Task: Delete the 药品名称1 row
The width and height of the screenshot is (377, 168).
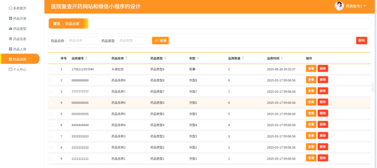Action: coord(323,158)
